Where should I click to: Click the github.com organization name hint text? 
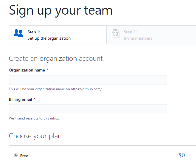tap(56, 89)
